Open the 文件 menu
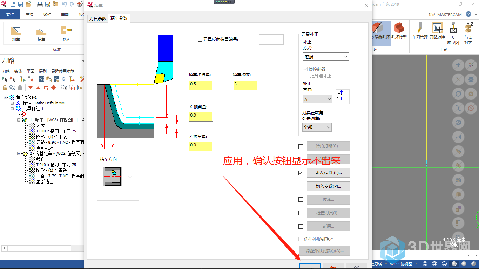 (10, 14)
